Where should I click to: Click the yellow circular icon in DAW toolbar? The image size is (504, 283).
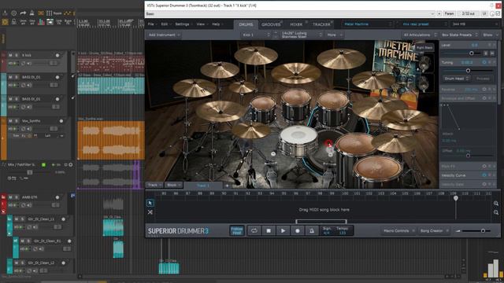point(5,22)
